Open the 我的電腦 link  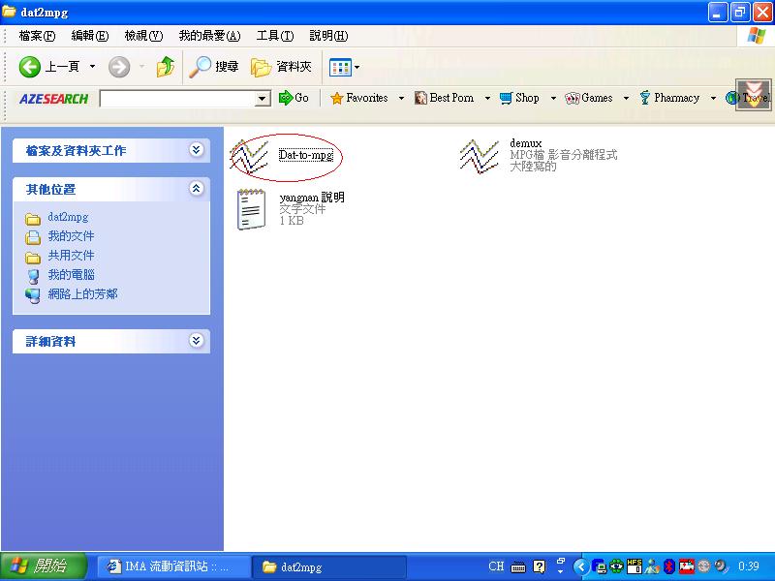click(x=71, y=275)
